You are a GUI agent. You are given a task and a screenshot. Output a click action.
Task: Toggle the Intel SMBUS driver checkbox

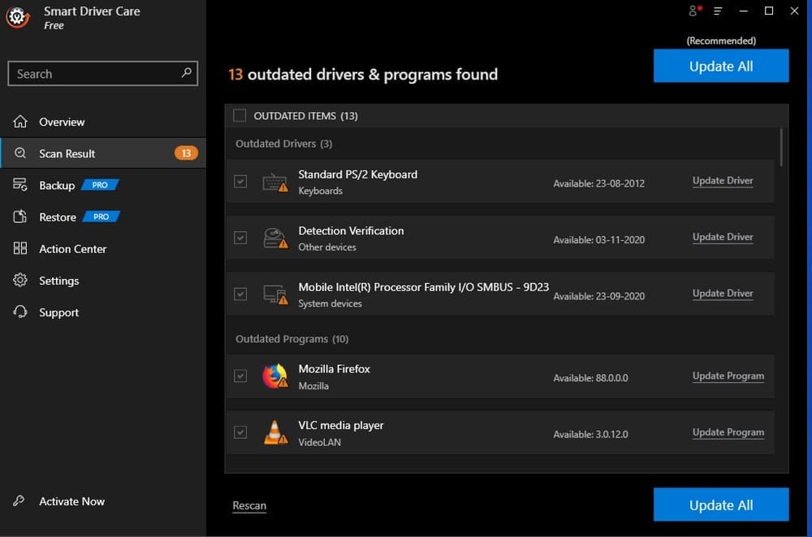click(x=240, y=294)
